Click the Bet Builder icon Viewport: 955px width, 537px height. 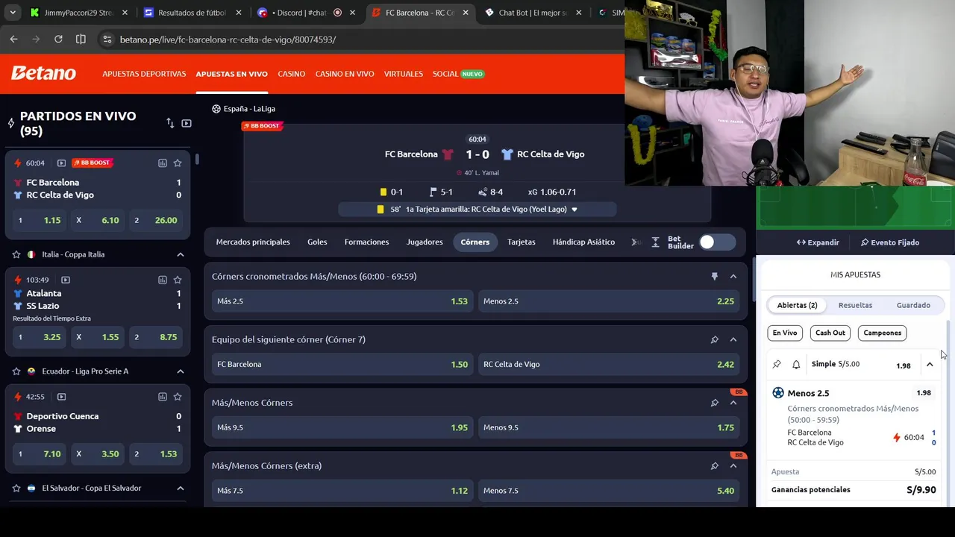point(656,242)
